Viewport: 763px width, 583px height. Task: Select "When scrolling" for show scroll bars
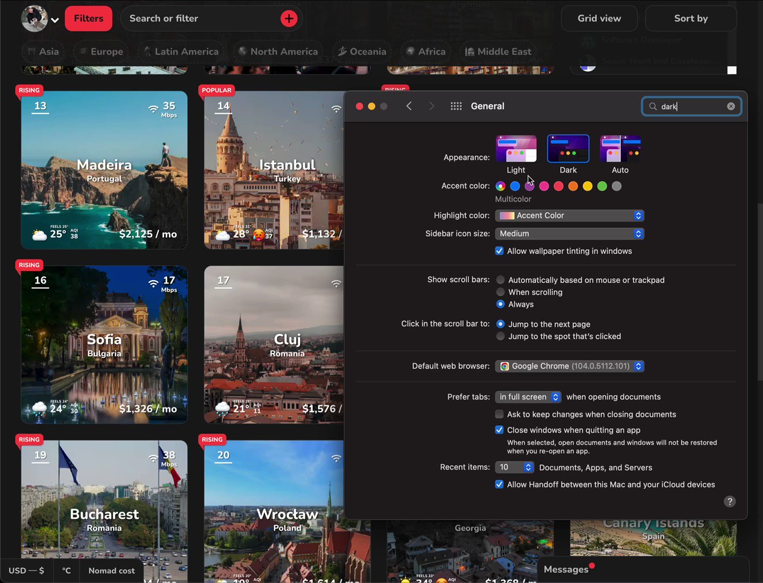pos(500,292)
